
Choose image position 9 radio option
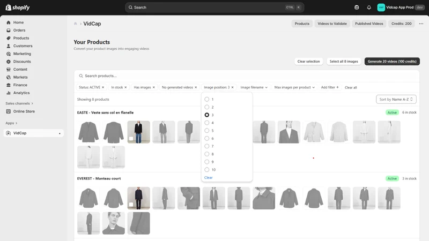click(x=207, y=162)
